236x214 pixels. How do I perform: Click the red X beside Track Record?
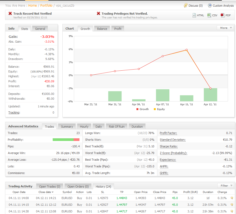point(10,14)
